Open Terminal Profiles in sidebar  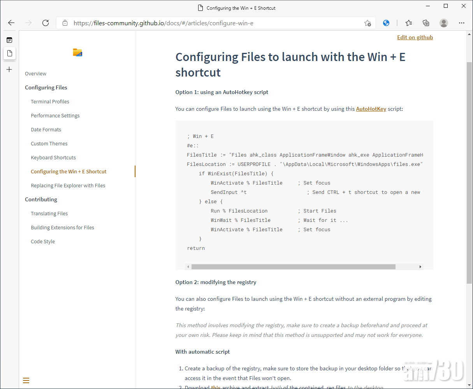coord(50,102)
